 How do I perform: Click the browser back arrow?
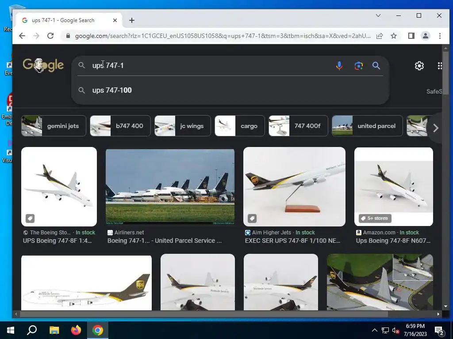click(22, 36)
